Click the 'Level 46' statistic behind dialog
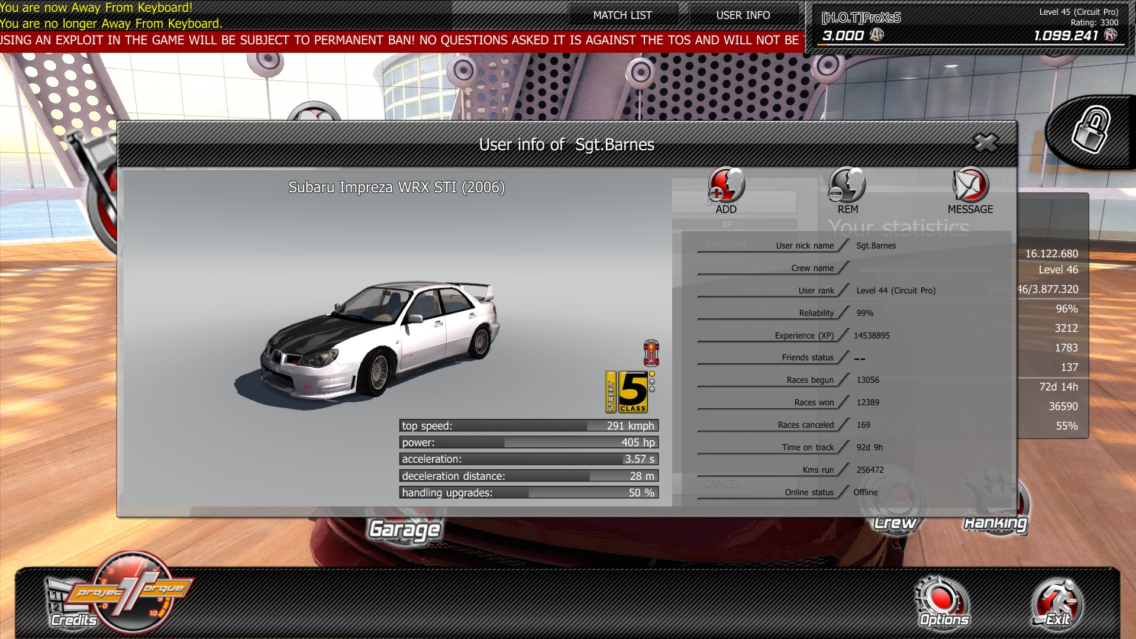Viewport: 1136px width, 639px height. [1058, 270]
